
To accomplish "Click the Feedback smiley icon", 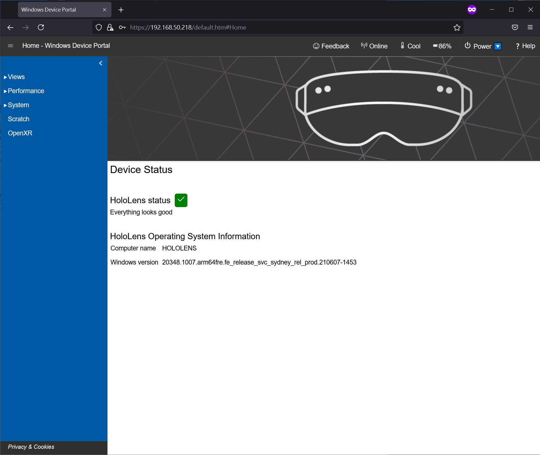I will (316, 46).
